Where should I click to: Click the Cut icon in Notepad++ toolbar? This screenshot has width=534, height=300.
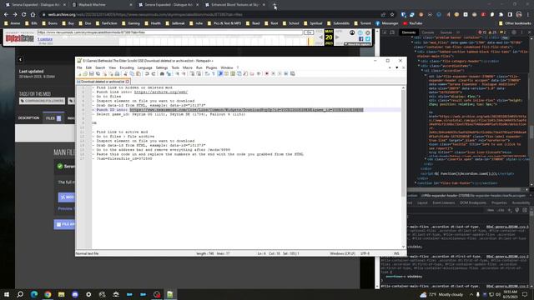click(x=126, y=73)
